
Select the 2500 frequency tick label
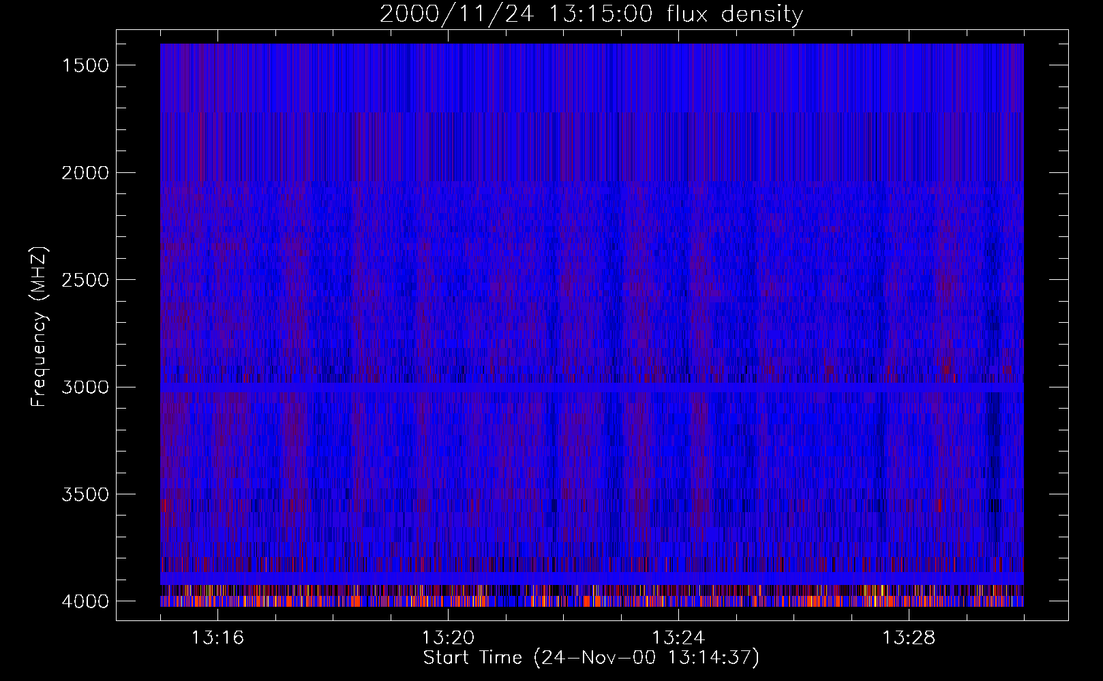(85, 280)
